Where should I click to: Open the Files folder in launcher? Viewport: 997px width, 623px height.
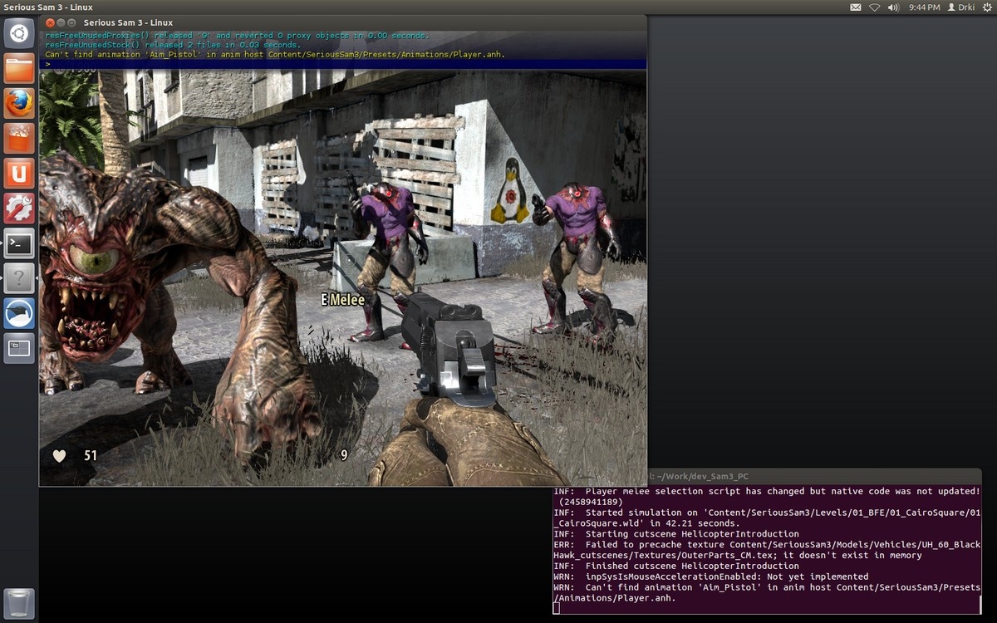(x=19, y=69)
